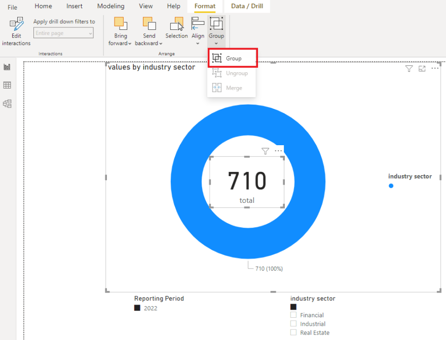This screenshot has width=446, height=340.
Task: Open the Data / Drill tab
Action: [247, 6]
